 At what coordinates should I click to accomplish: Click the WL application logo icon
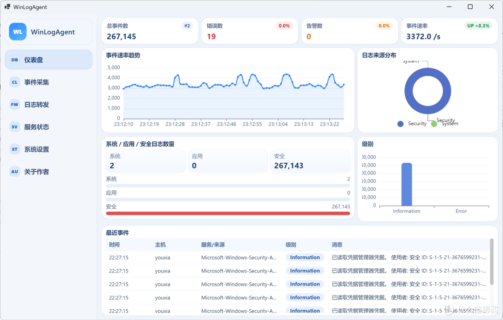(18, 32)
